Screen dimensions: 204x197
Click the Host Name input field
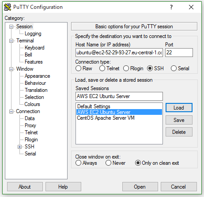coord(119,53)
